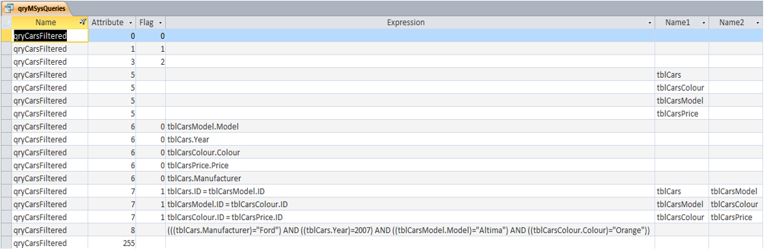Open the Name column filter dropdown
This screenshot has width=765, height=252.
click(x=83, y=22)
